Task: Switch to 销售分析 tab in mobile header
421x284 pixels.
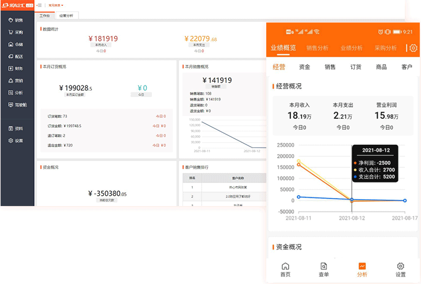Action: (x=317, y=48)
